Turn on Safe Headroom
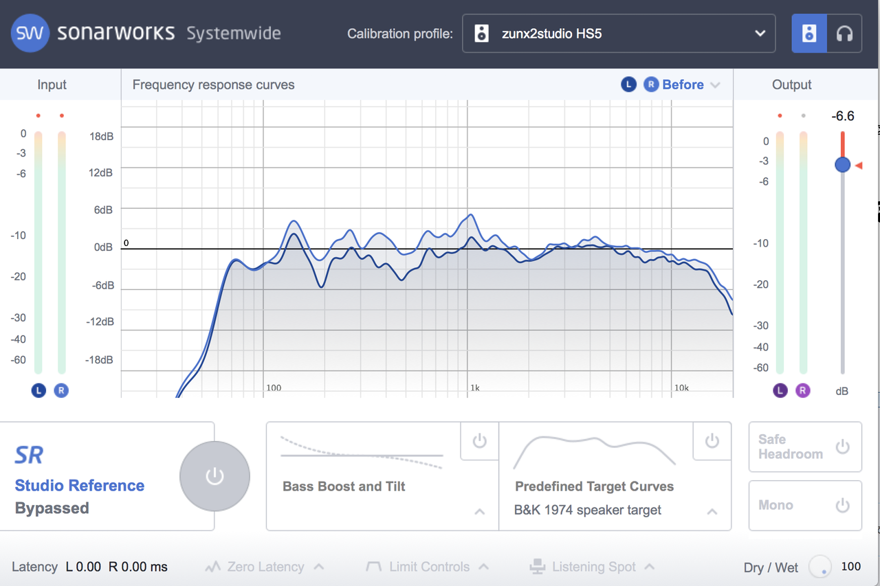 [x=842, y=447]
